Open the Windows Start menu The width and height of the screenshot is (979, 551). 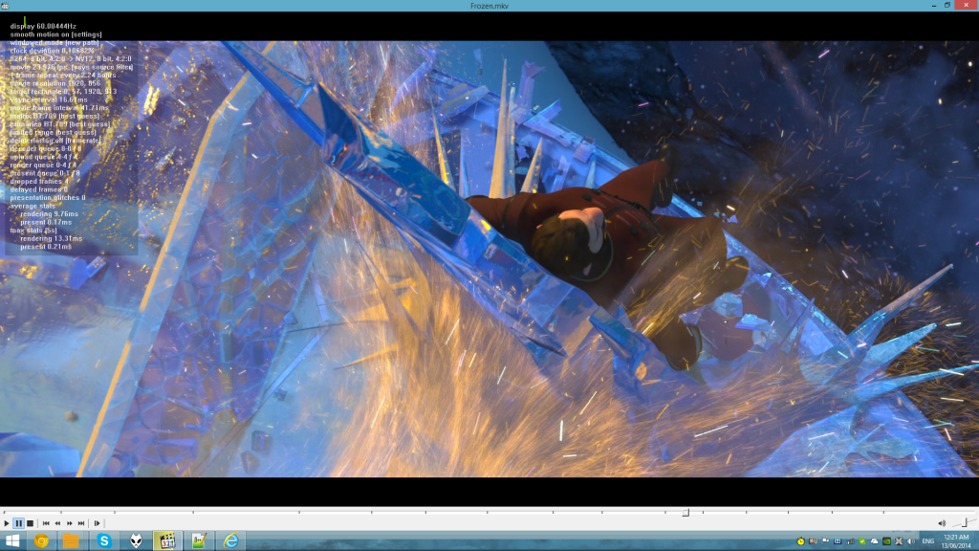12,541
